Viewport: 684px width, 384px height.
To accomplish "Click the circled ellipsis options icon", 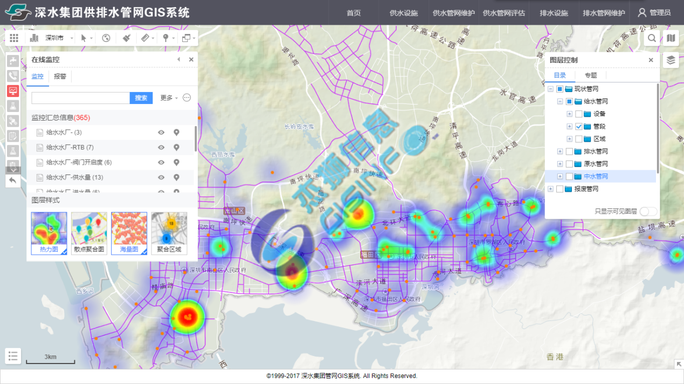I will click(x=187, y=97).
